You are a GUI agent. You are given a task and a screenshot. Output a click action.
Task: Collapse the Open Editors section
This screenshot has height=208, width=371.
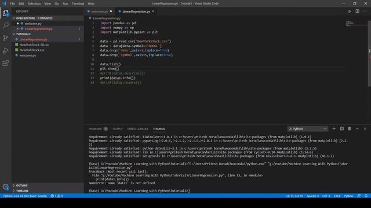(26, 18)
